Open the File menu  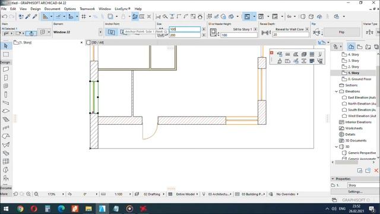click(x=4, y=9)
